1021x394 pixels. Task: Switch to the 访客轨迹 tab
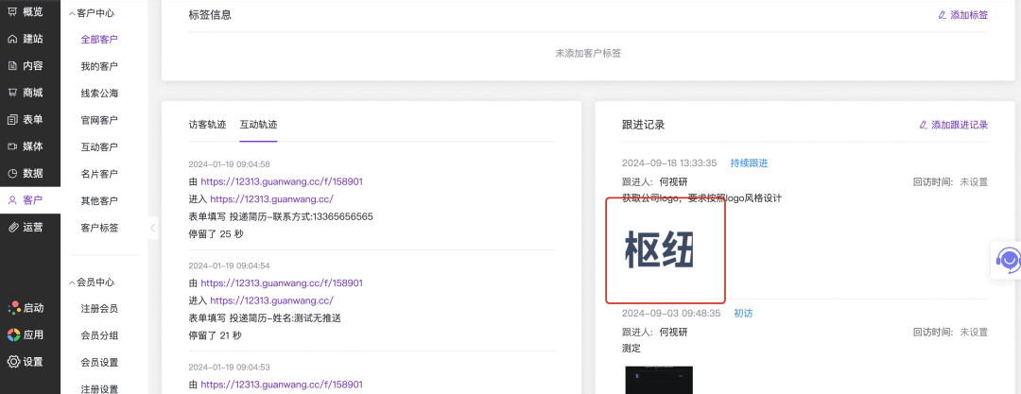pyautogui.click(x=207, y=125)
